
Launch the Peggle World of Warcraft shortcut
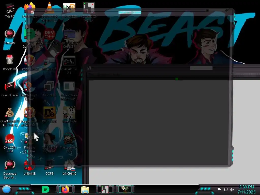click(x=30, y=117)
